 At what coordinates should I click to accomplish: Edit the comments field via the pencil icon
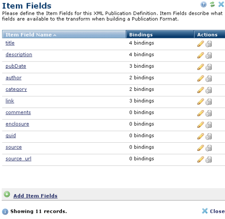click(x=201, y=113)
